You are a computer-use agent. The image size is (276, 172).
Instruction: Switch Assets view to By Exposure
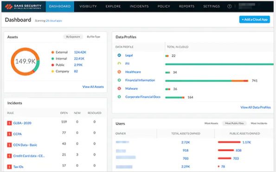(x=73, y=37)
